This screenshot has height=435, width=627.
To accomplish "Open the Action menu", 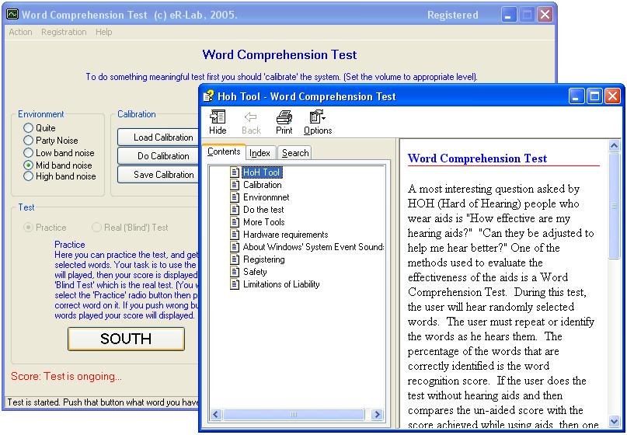I will click(20, 32).
